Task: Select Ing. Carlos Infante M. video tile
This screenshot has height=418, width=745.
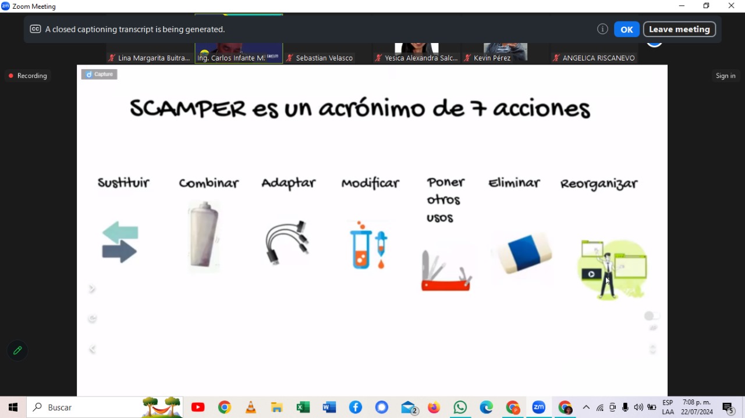Action: tap(239, 53)
